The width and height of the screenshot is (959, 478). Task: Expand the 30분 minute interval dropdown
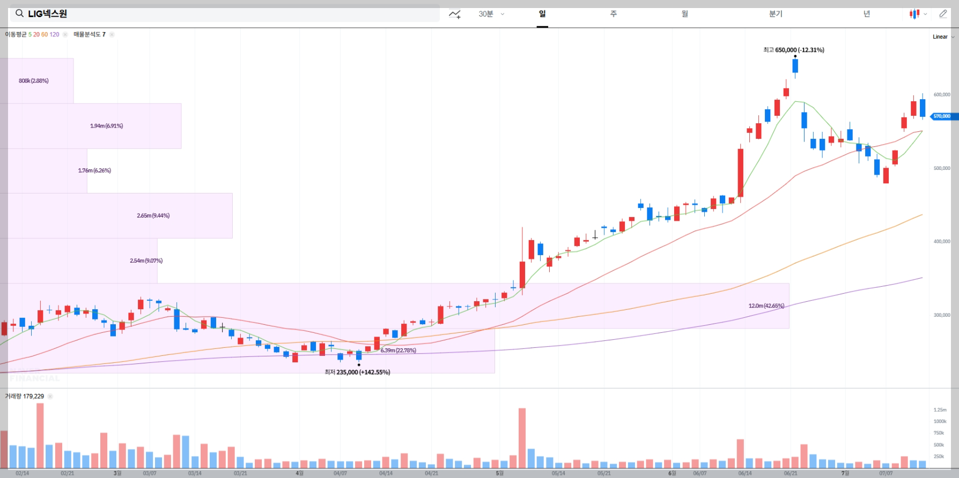click(491, 14)
